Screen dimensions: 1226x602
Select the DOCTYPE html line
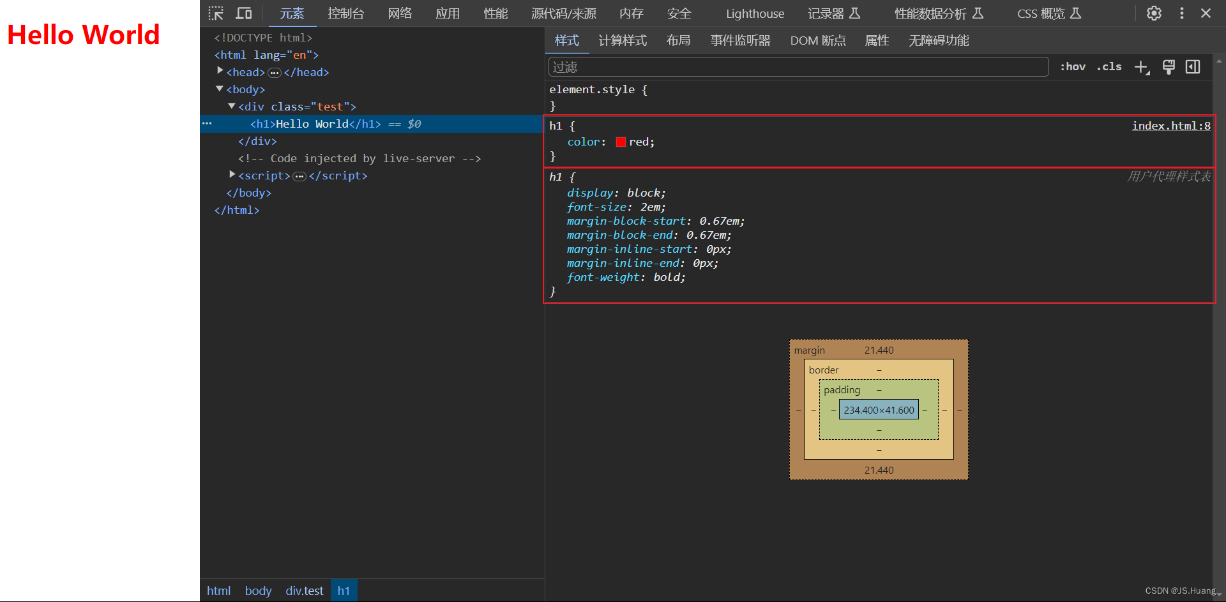point(263,38)
